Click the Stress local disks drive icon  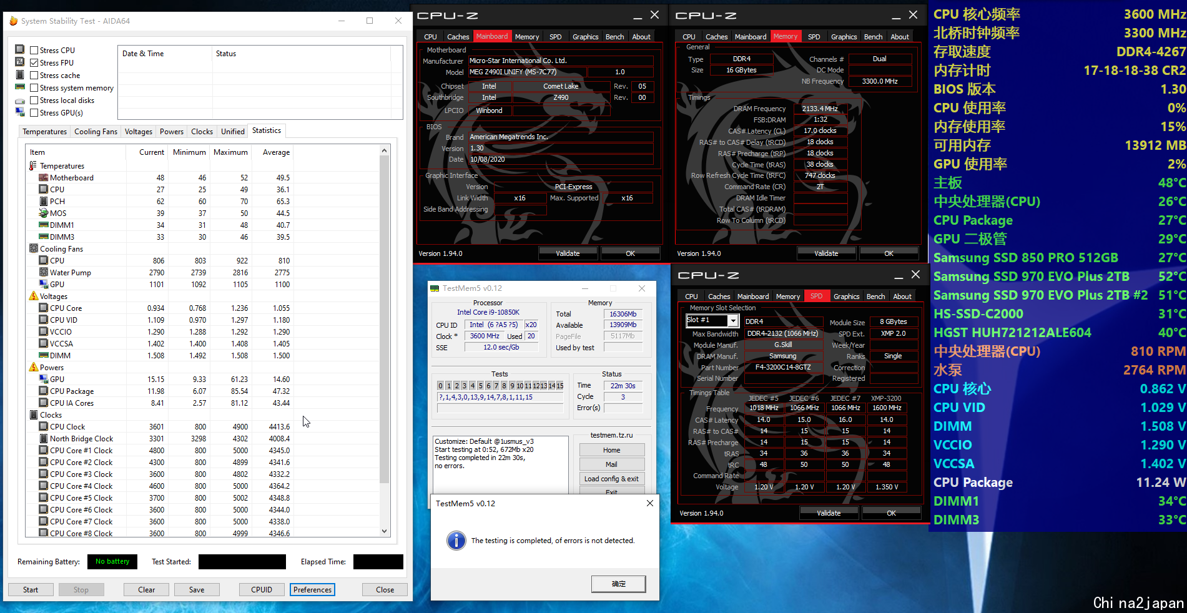click(x=20, y=101)
